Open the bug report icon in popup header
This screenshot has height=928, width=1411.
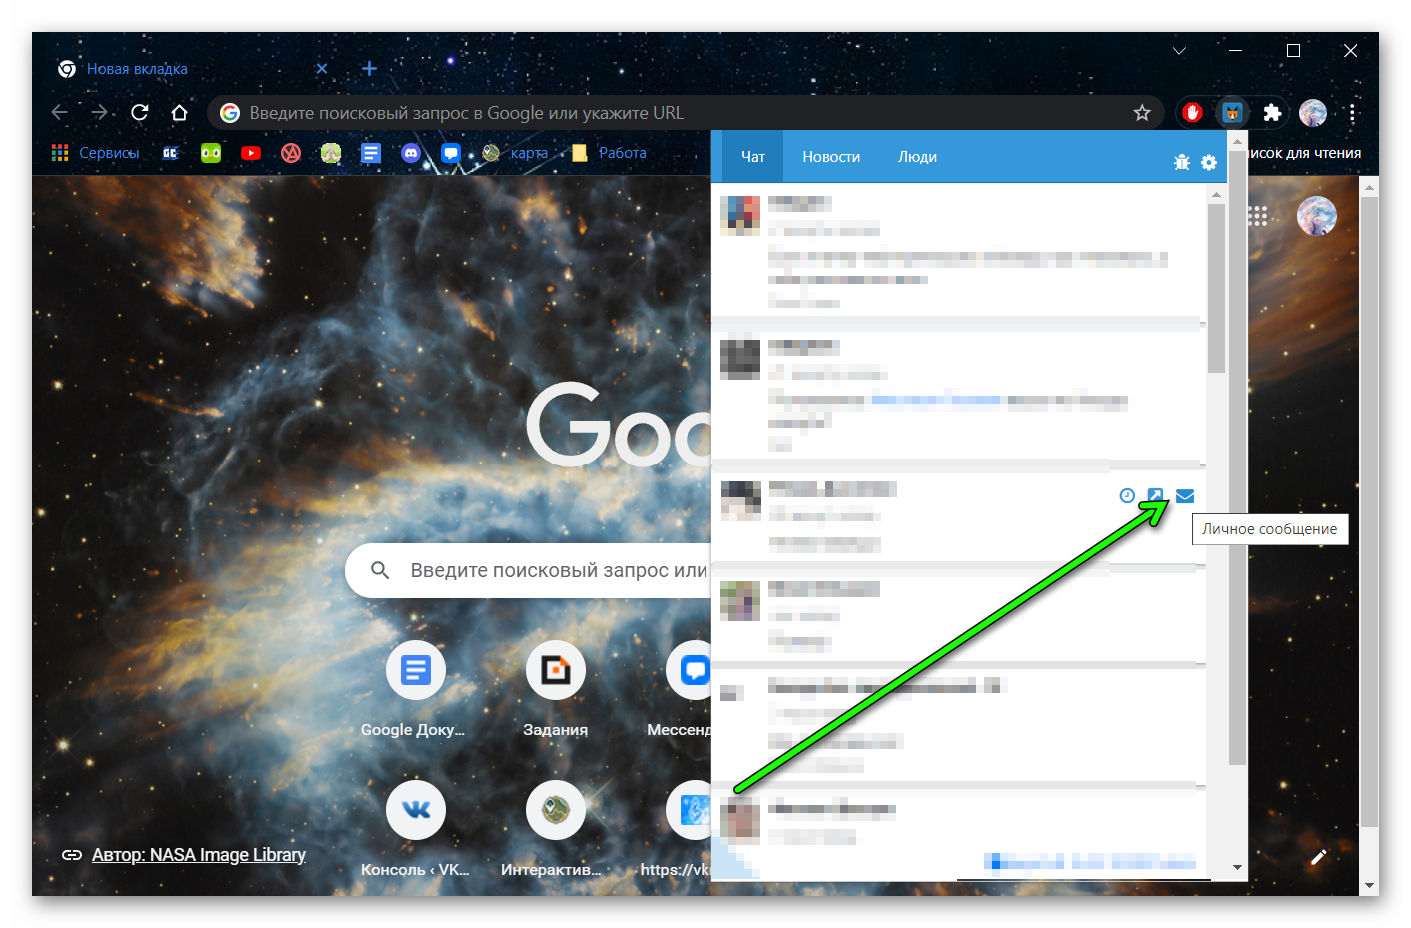pyautogui.click(x=1182, y=162)
